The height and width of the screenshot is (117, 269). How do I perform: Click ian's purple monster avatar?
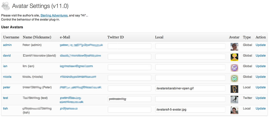[x=234, y=68]
